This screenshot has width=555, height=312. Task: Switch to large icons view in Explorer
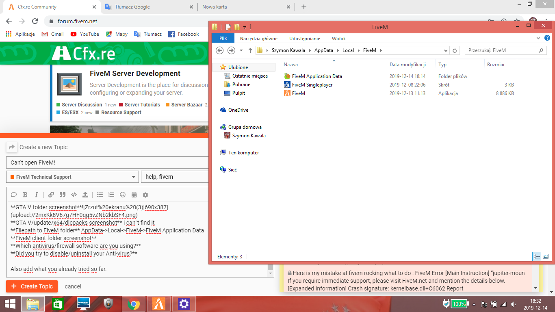pos(546,256)
